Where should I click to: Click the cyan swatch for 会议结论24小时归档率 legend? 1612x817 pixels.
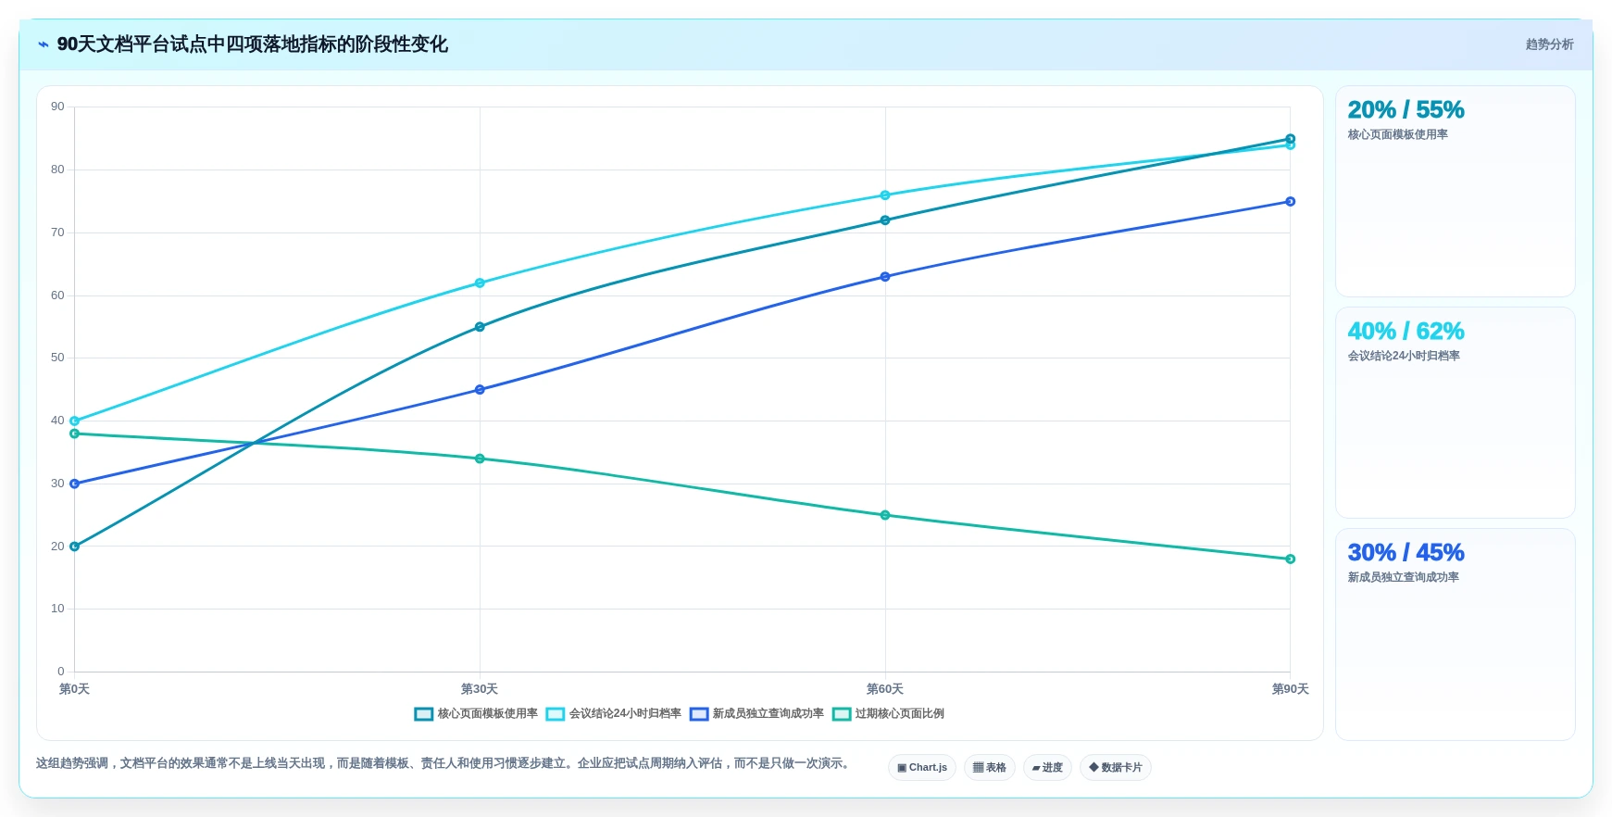click(x=556, y=714)
